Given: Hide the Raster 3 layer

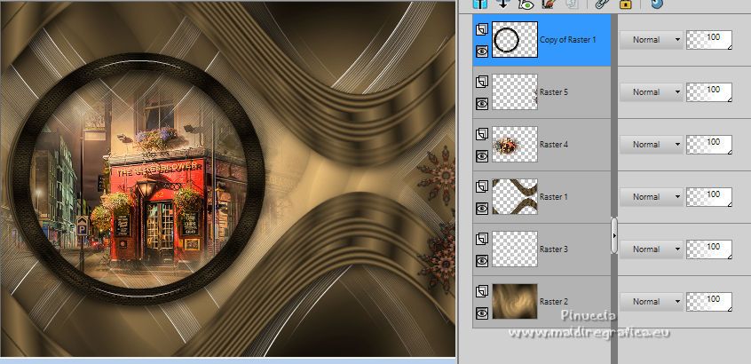Looking at the screenshot, I should pyautogui.click(x=482, y=260).
